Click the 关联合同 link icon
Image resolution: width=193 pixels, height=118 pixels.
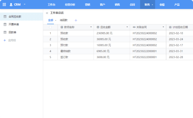134,27
